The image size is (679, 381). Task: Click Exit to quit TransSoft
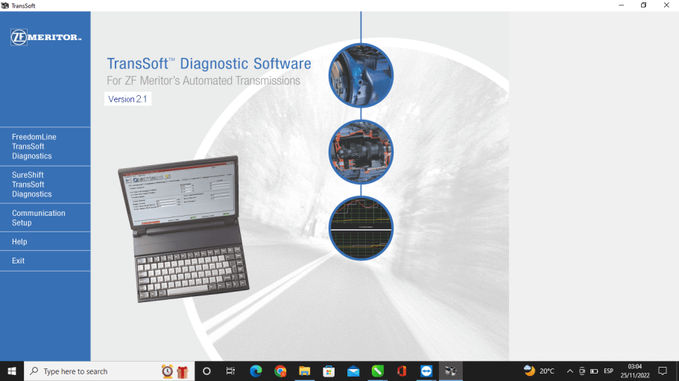tap(19, 260)
